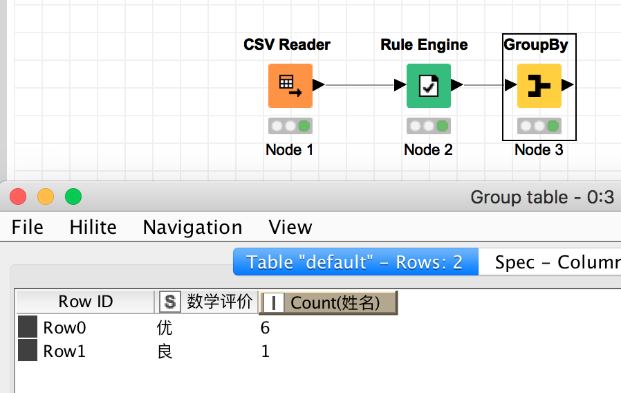Viewport: 621px width, 393px height.
Task: Click the GroupBy input port arrow
Action: tap(510, 85)
